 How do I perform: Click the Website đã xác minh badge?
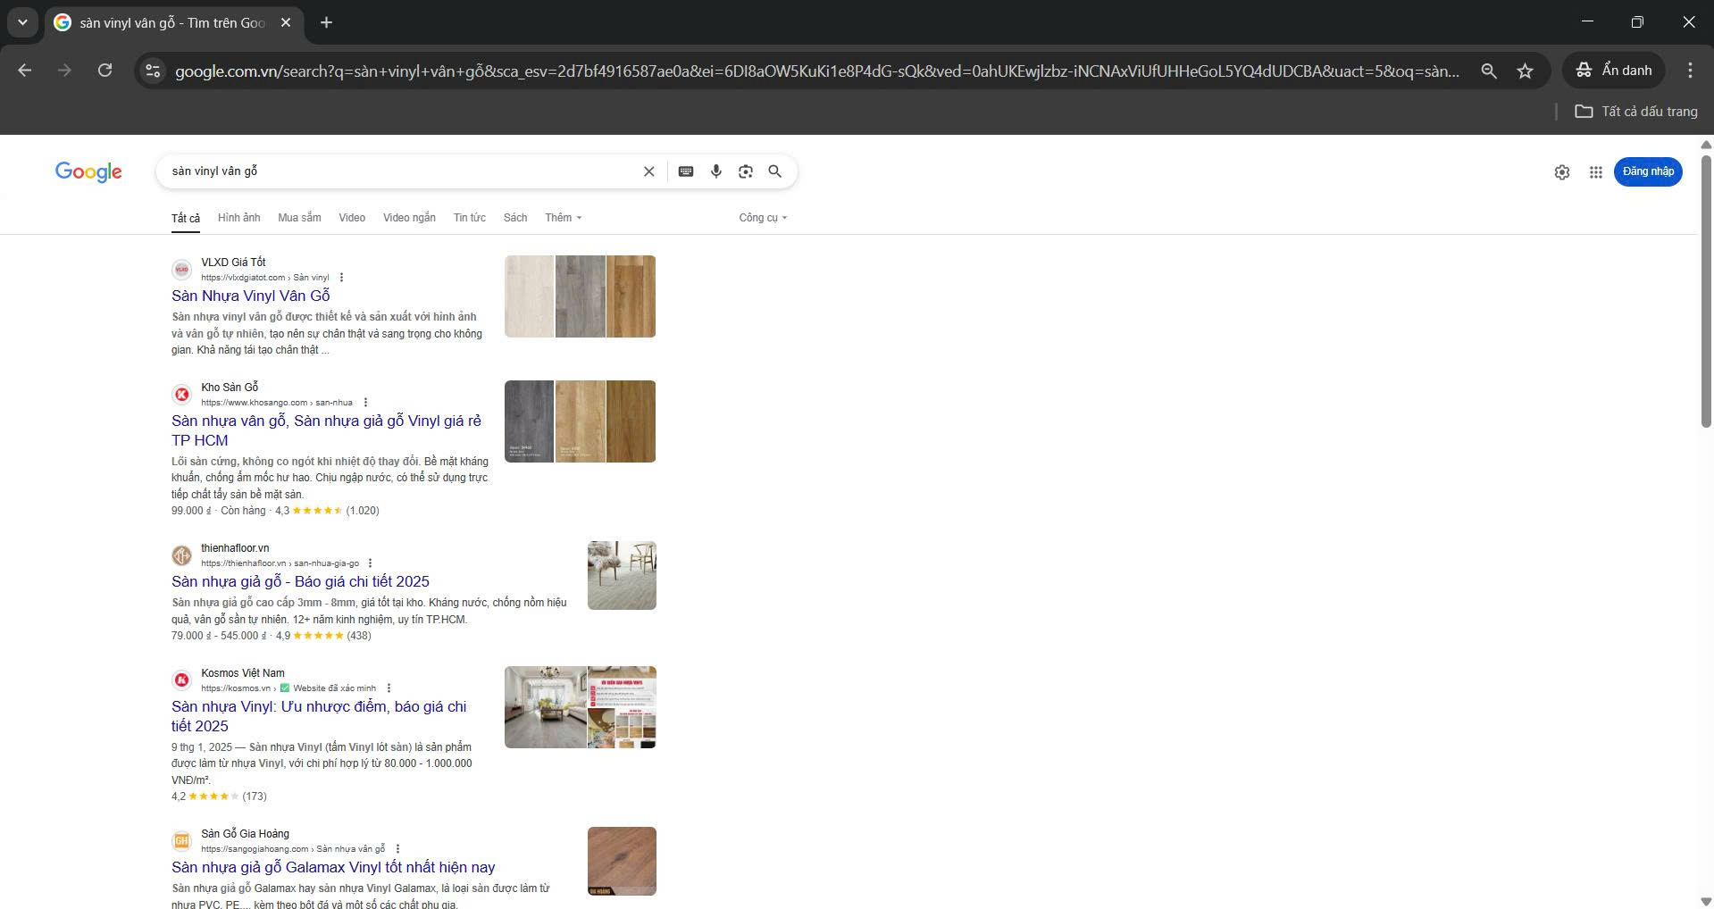[328, 688]
